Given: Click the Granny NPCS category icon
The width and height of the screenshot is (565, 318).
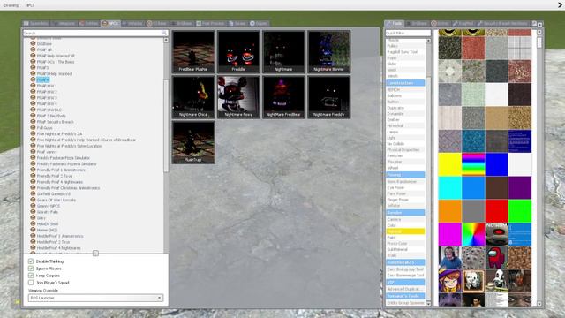Looking at the screenshot, I should point(33,206).
